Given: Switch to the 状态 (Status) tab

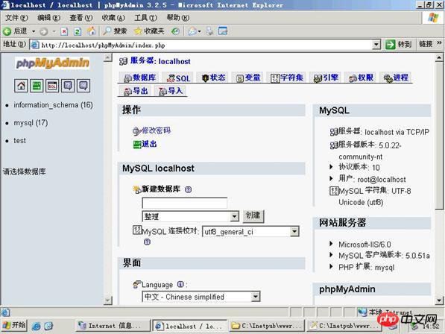Looking at the screenshot, I should [x=213, y=78].
